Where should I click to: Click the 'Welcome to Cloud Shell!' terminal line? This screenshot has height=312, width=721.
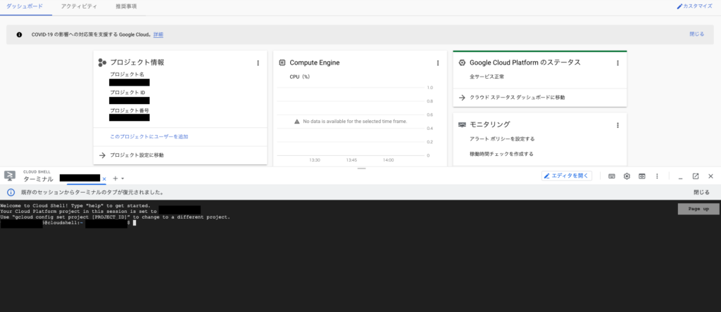click(75, 206)
